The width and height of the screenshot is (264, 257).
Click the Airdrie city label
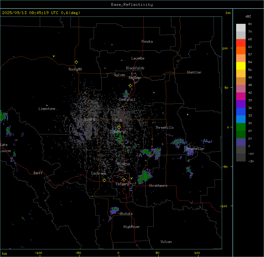tap(124, 164)
